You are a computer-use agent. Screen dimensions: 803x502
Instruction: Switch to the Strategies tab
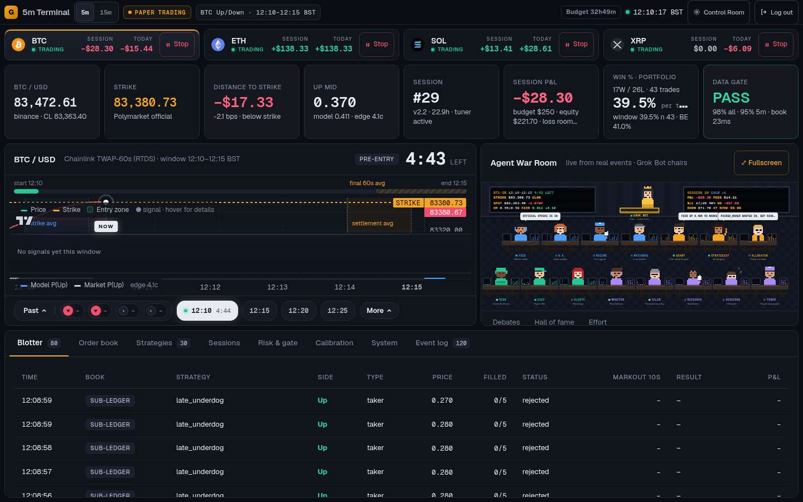tap(163, 343)
